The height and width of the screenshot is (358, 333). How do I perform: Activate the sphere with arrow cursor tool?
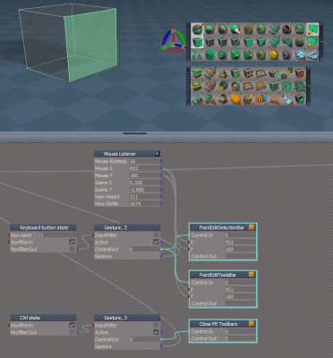[x=235, y=30]
